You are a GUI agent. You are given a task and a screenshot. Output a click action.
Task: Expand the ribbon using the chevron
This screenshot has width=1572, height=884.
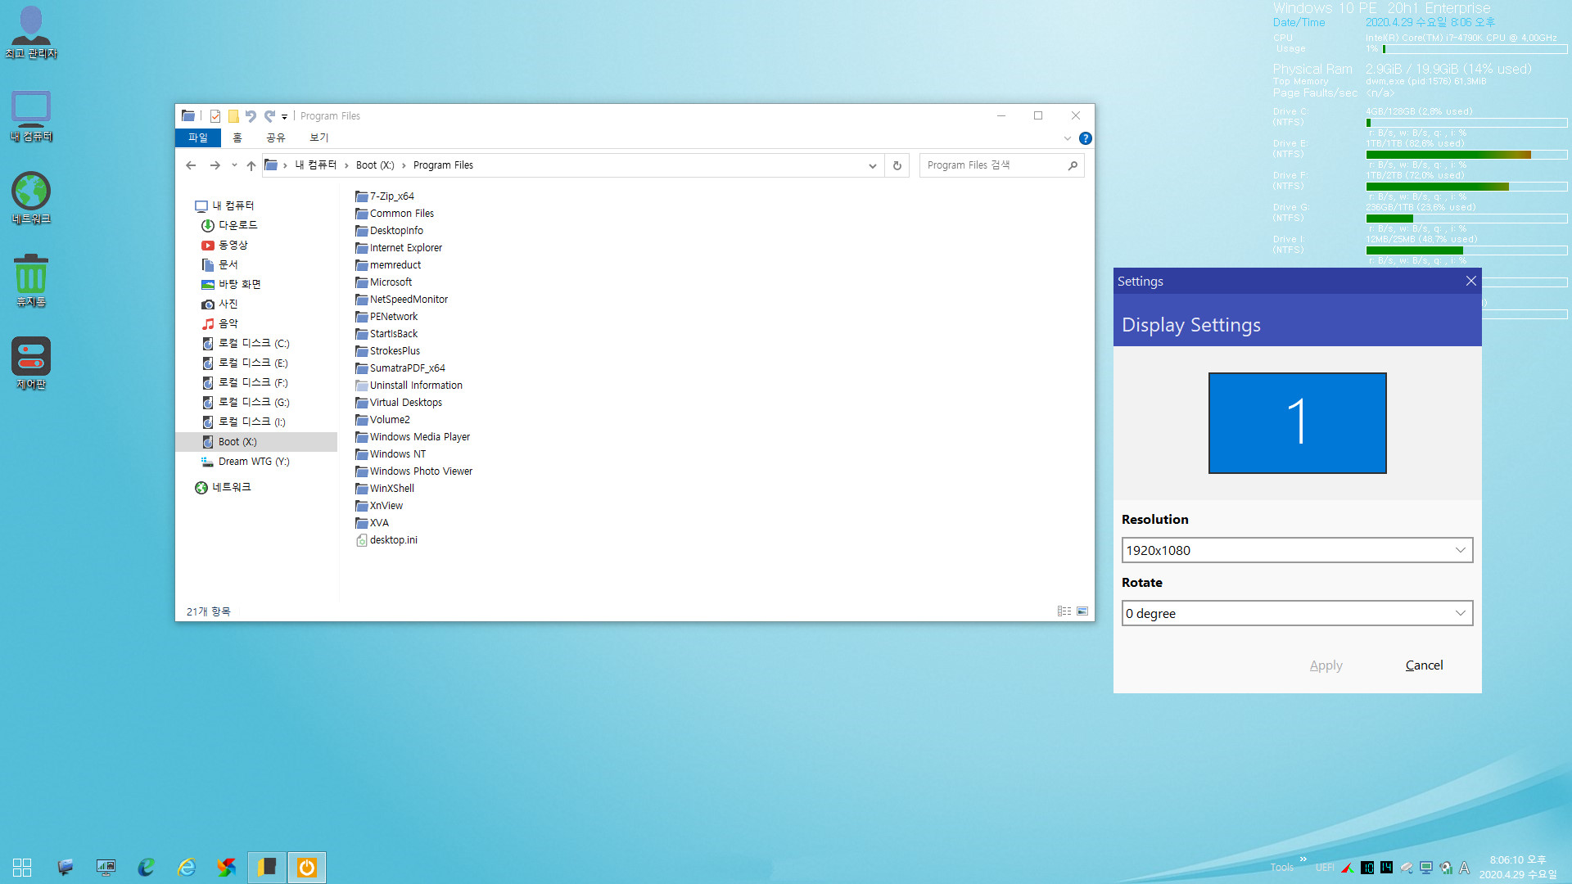pos(1068,138)
